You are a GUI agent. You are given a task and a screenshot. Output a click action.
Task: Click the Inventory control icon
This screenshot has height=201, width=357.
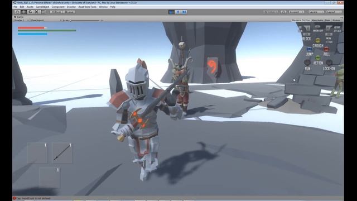[318, 27]
